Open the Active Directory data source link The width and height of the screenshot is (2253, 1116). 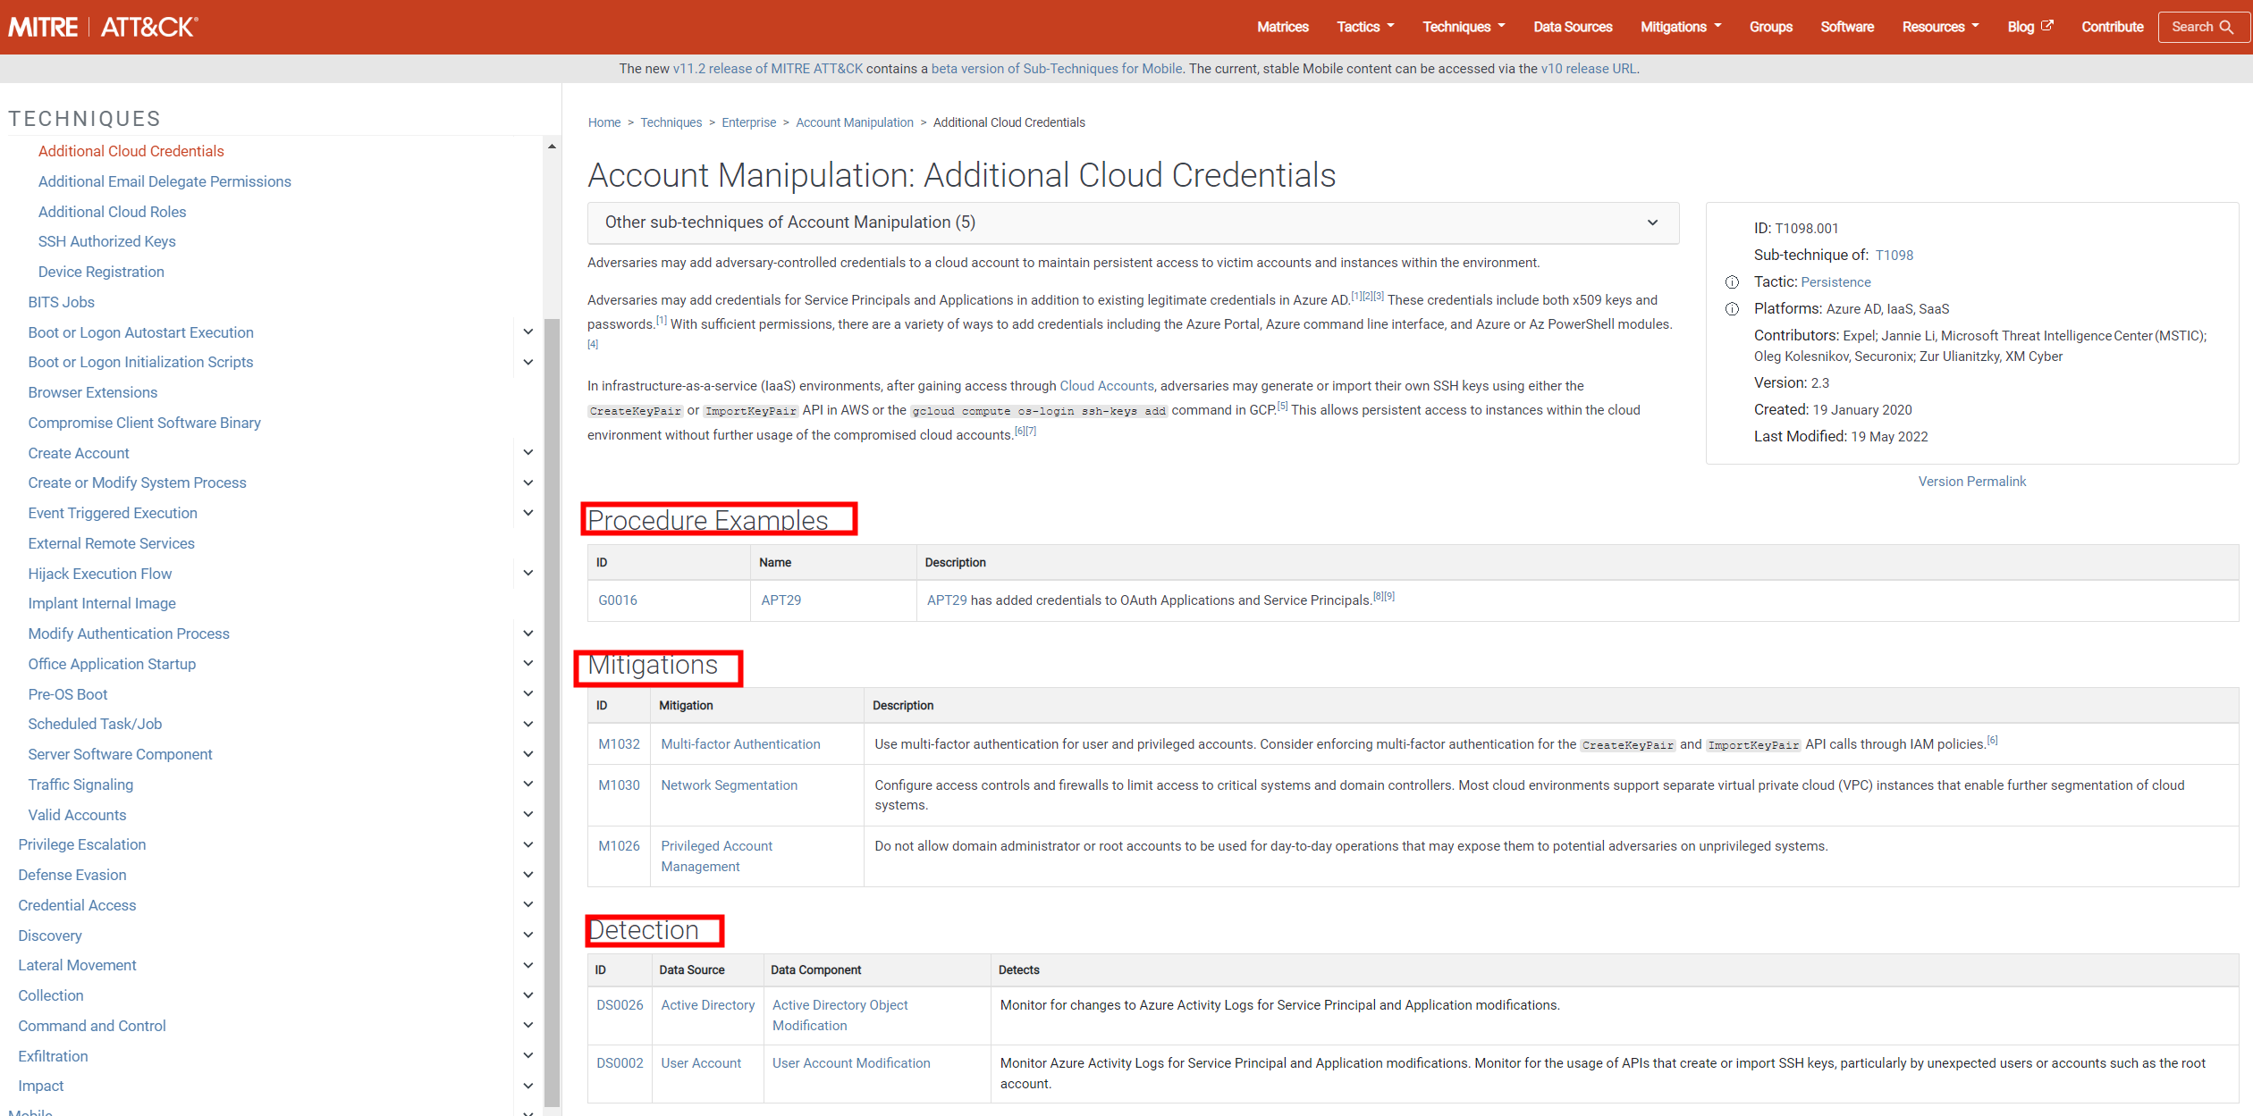click(x=708, y=1005)
